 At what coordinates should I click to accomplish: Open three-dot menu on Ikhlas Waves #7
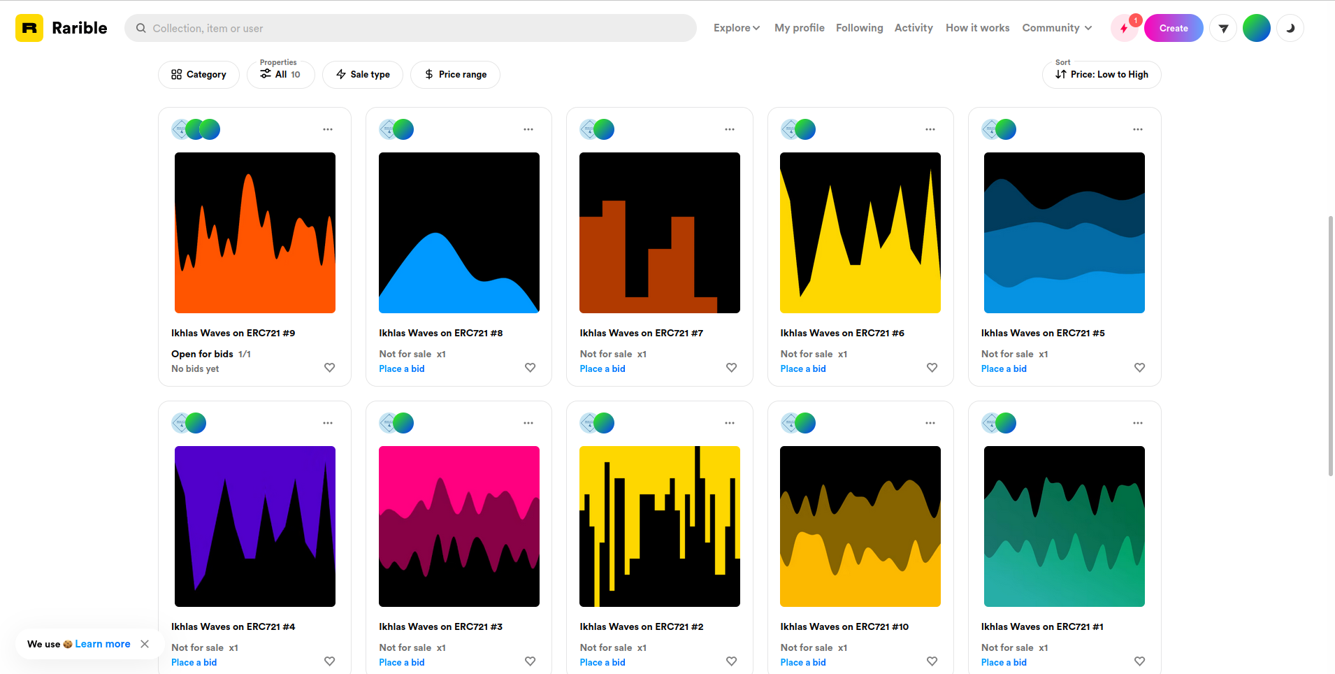(730, 129)
